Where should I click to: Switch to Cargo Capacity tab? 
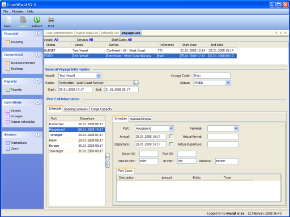tap(101, 109)
